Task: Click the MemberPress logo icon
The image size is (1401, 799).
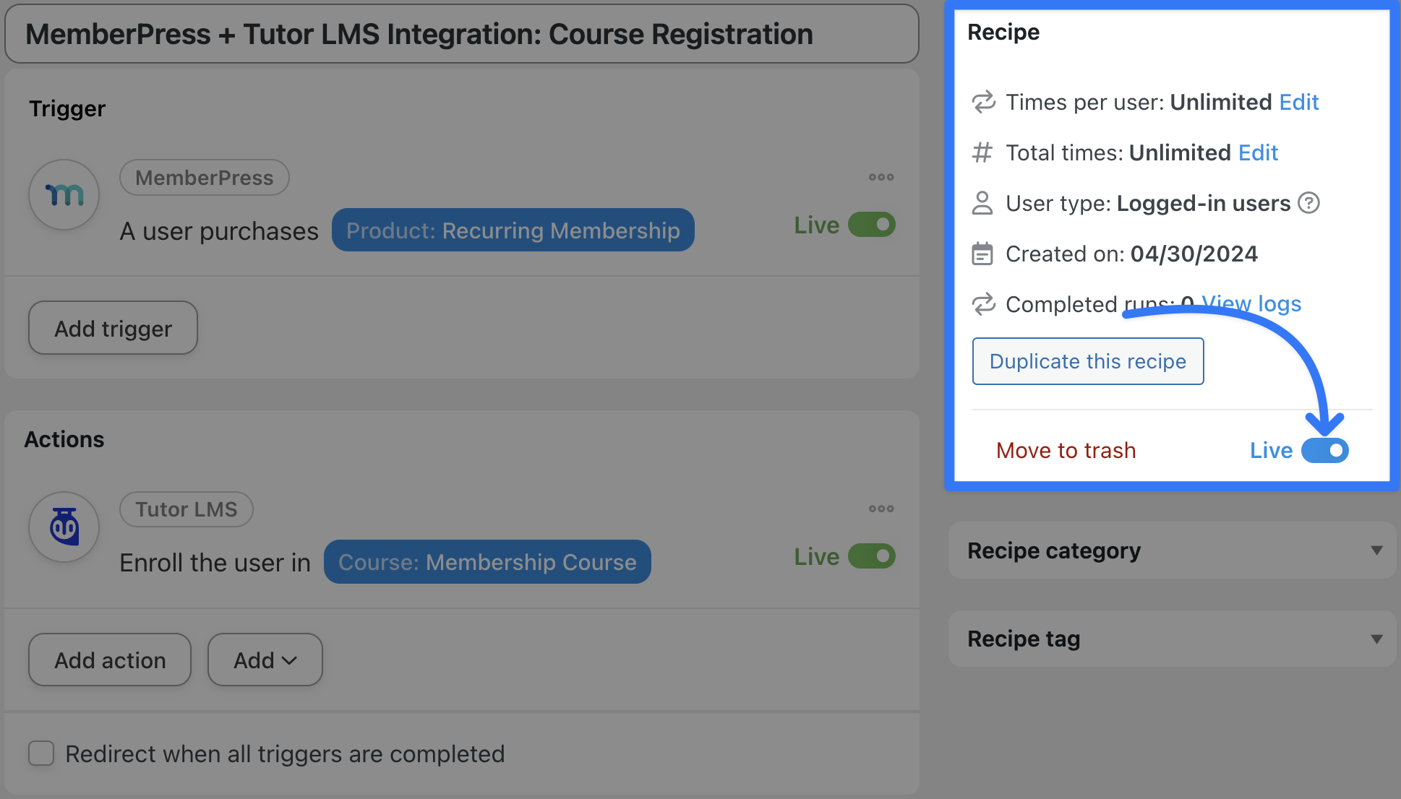Action: tap(64, 194)
